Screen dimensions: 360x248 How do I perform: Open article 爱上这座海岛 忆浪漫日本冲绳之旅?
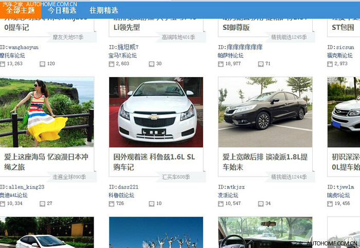click(46, 162)
